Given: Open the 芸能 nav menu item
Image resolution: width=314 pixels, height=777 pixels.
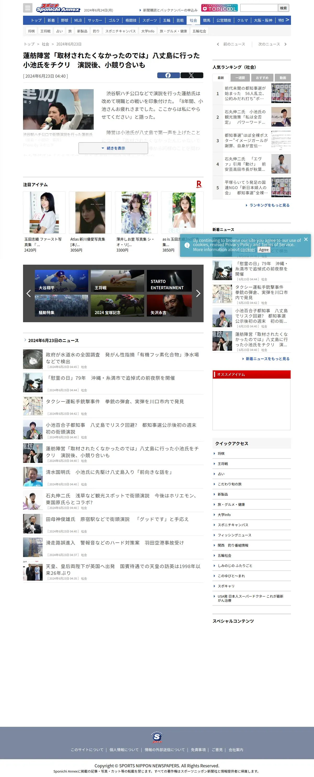Looking at the screenshot, I should (x=180, y=20).
